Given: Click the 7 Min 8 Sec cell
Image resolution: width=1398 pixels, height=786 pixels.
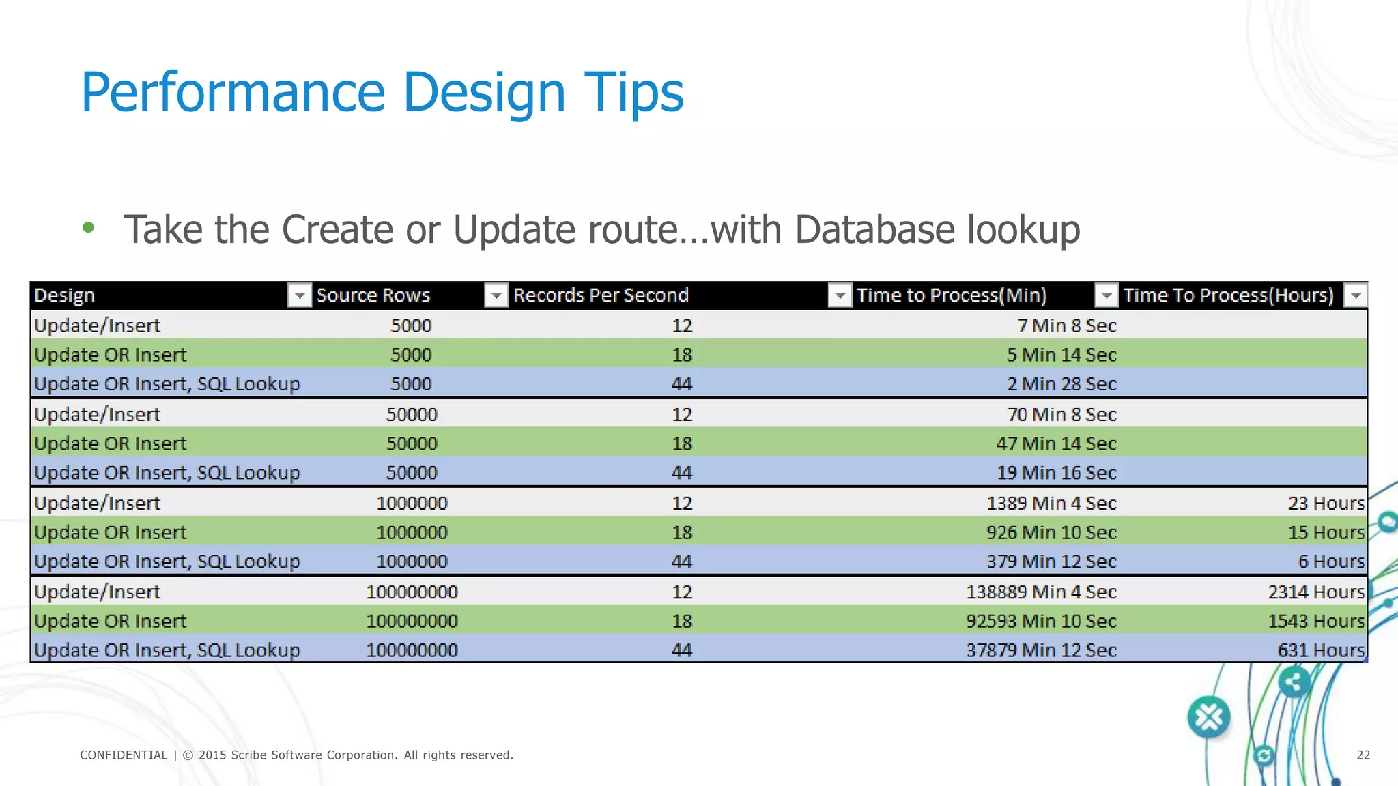Looking at the screenshot, I should point(1066,326).
